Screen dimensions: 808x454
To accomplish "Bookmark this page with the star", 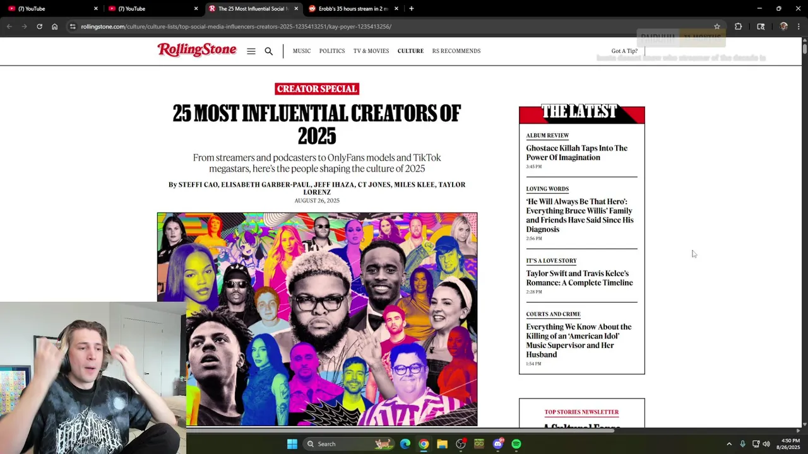I will pyautogui.click(x=717, y=26).
